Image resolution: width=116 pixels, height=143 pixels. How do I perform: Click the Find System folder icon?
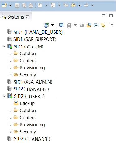pyautogui.click(x=89, y=25)
